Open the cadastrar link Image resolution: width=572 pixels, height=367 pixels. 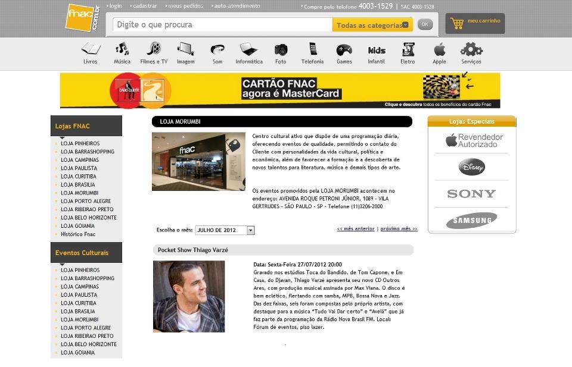(145, 6)
